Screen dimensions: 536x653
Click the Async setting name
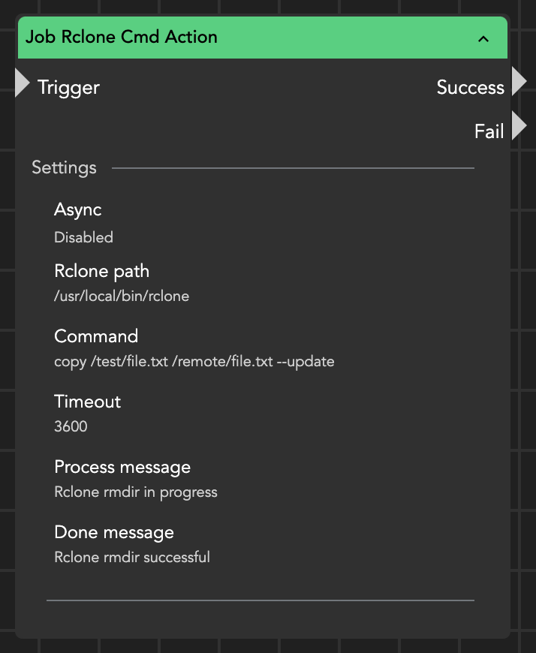(x=77, y=210)
